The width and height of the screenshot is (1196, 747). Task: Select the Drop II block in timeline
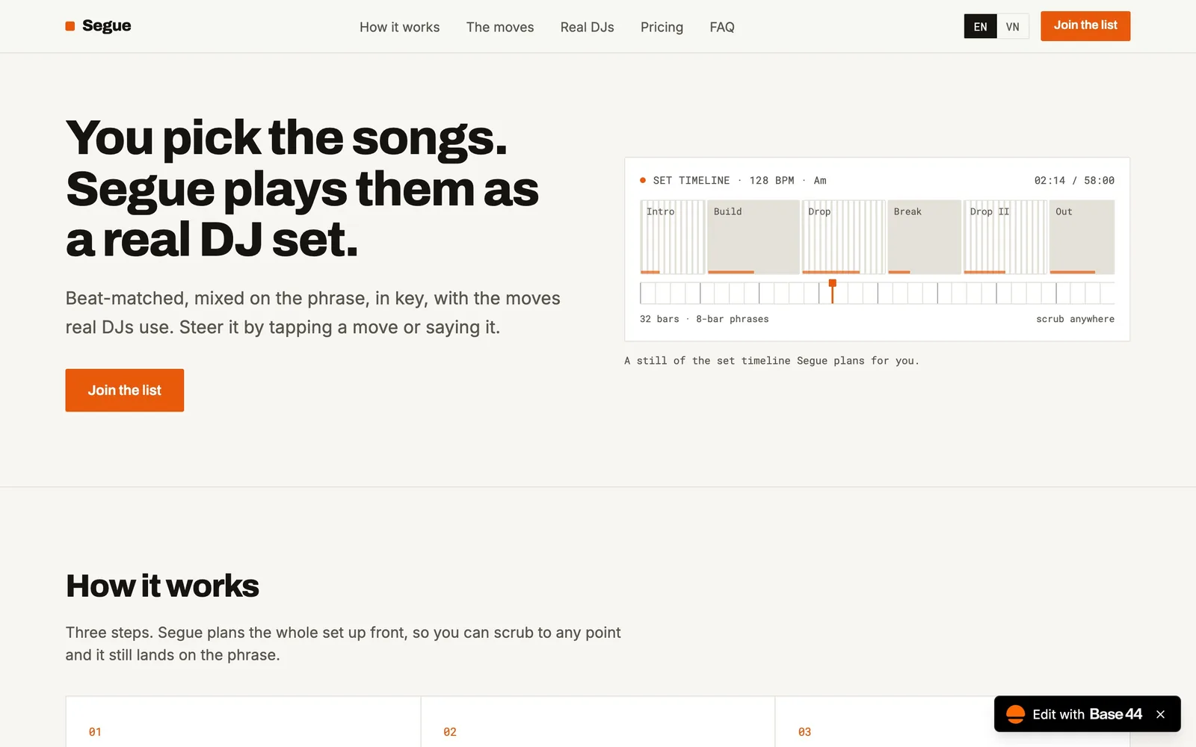(1005, 237)
